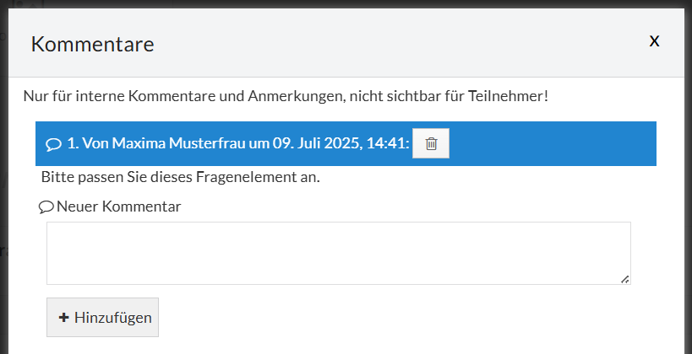
Task: Click speech bubble icon in blue comment header
Action: (53, 144)
